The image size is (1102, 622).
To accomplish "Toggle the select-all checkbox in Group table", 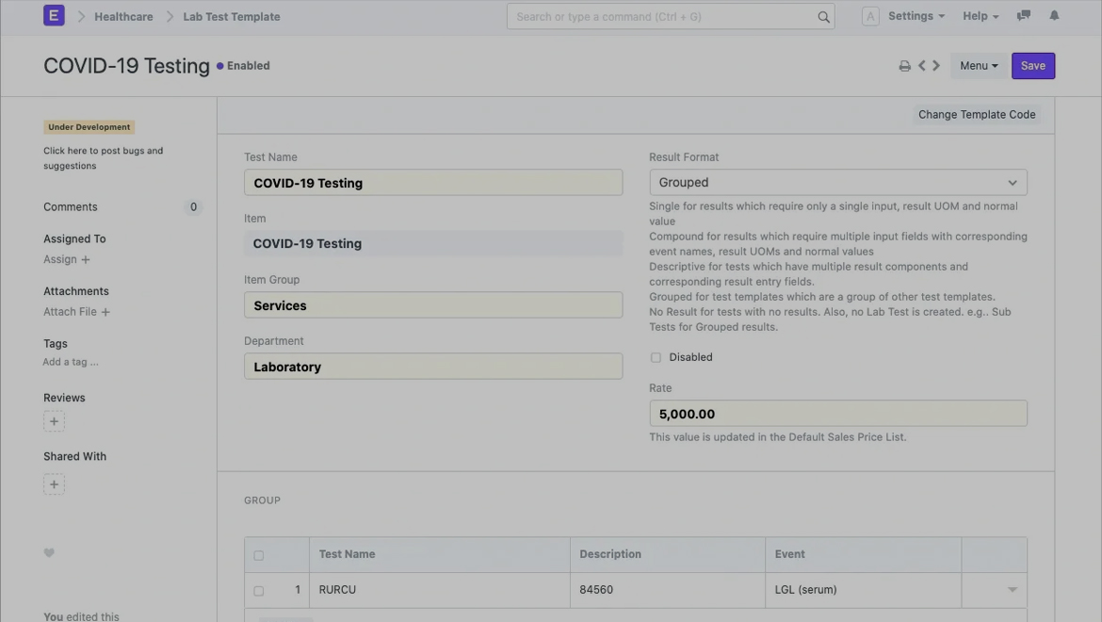I will [259, 555].
